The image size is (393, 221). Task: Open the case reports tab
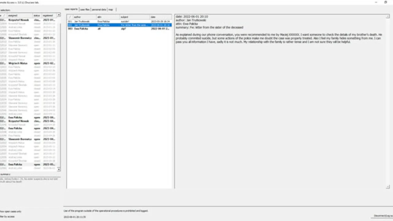coord(71,10)
